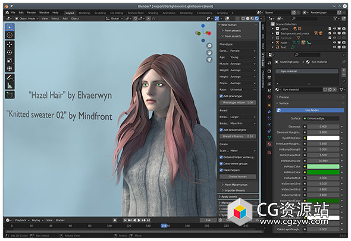Viewport: 351px width, 241px height.
Task: Select the Rotate tool
Action: pos(10,52)
